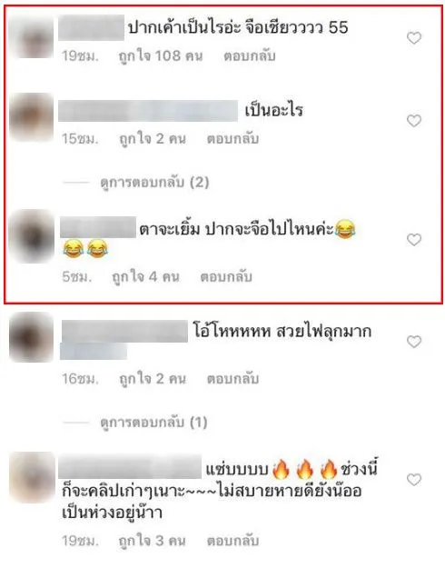Heart the โอ้โหหหหห สวยไฟลุกมาก comment
The image size is (445, 568).
pos(414,341)
